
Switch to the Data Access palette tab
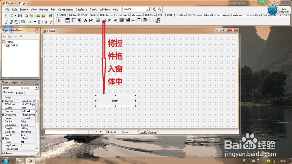(x=107, y=15)
